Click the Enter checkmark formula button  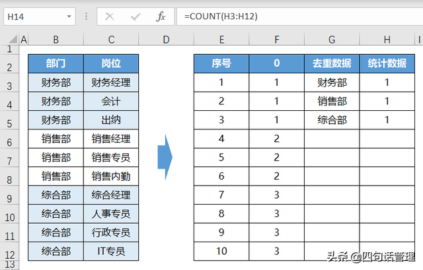click(135, 17)
